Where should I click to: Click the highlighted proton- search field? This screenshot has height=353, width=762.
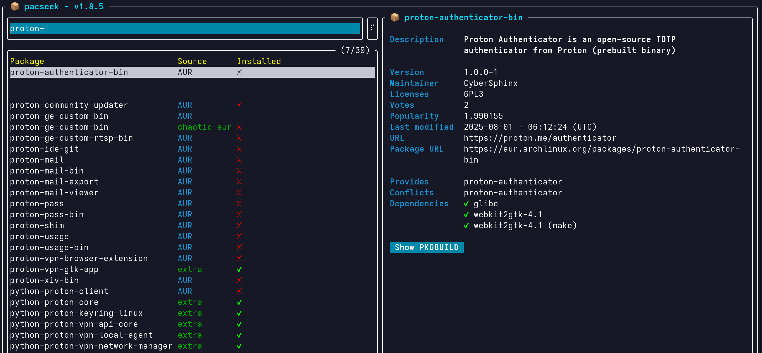pyautogui.click(x=184, y=29)
